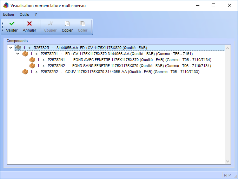Select the FD +CV 1175X1175X870 row
This screenshot has width=238, height=179.
(116, 54)
